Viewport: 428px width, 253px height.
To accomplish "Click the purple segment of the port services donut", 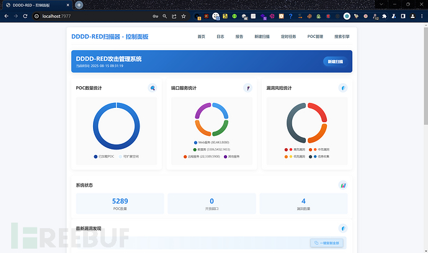I will [201, 111].
